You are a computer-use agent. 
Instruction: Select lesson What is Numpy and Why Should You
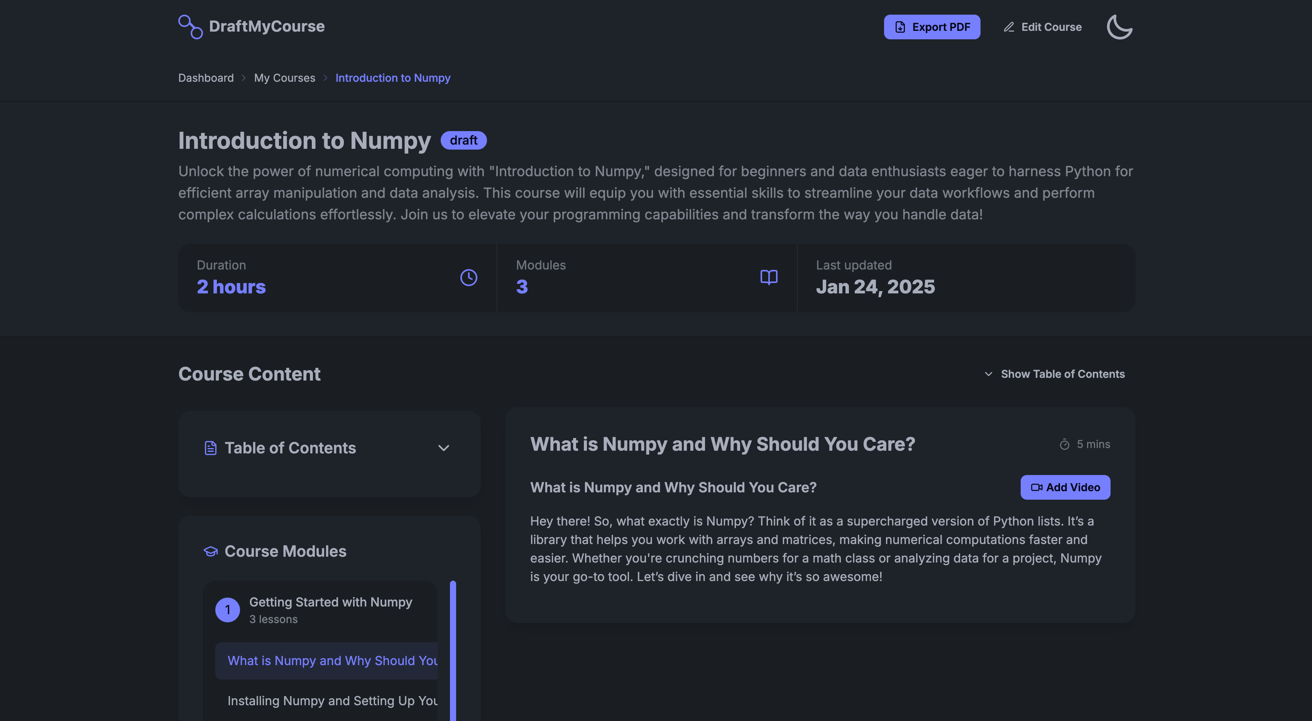tap(332, 660)
